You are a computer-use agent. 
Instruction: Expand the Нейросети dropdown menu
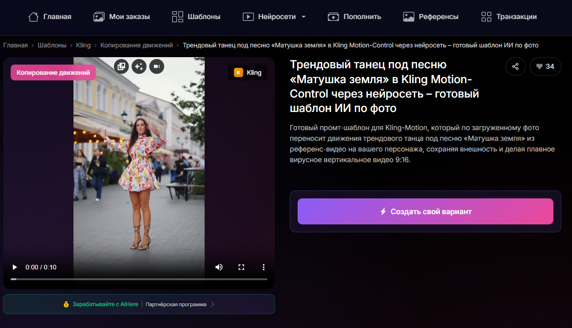coord(304,16)
